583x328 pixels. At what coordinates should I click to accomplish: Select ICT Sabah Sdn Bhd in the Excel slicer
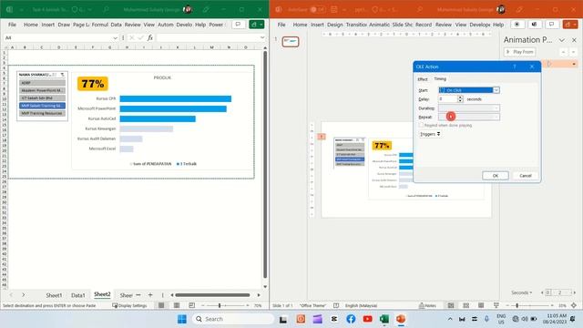(x=42, y=98)
